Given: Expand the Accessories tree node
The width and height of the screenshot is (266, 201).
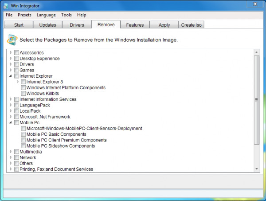Looking at the screenshot, I should (11, 52).
